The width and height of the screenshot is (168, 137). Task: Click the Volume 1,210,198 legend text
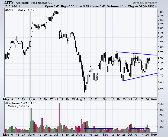[22, 103]
